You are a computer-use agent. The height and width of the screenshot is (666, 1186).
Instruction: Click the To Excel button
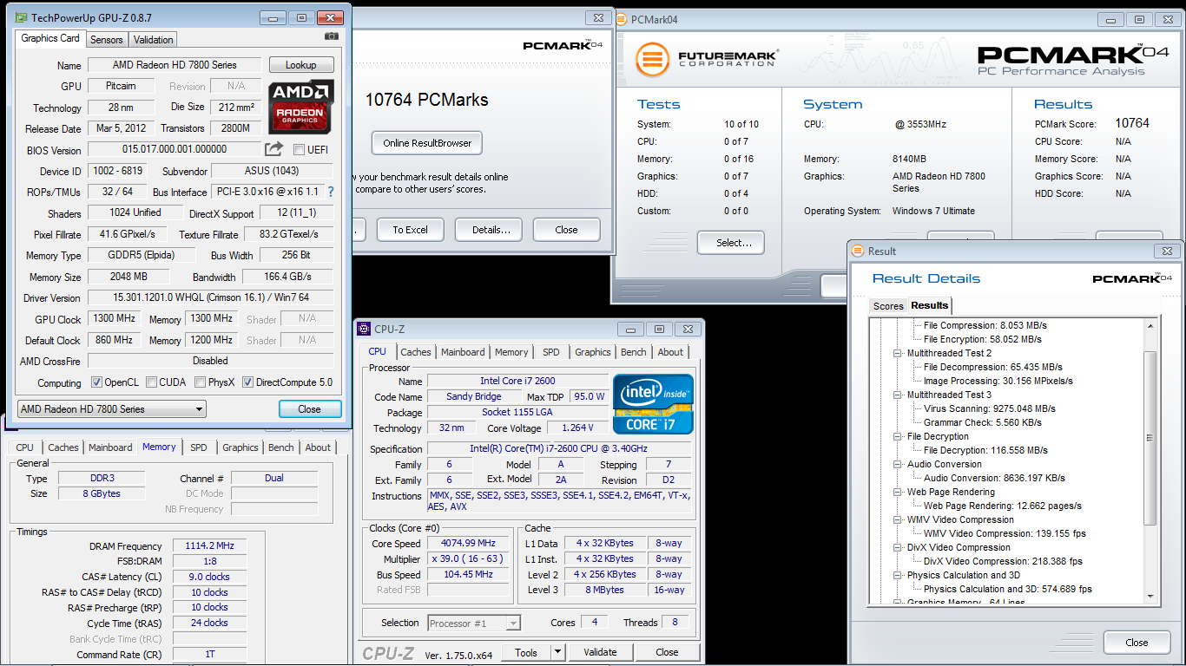[410, 230]
